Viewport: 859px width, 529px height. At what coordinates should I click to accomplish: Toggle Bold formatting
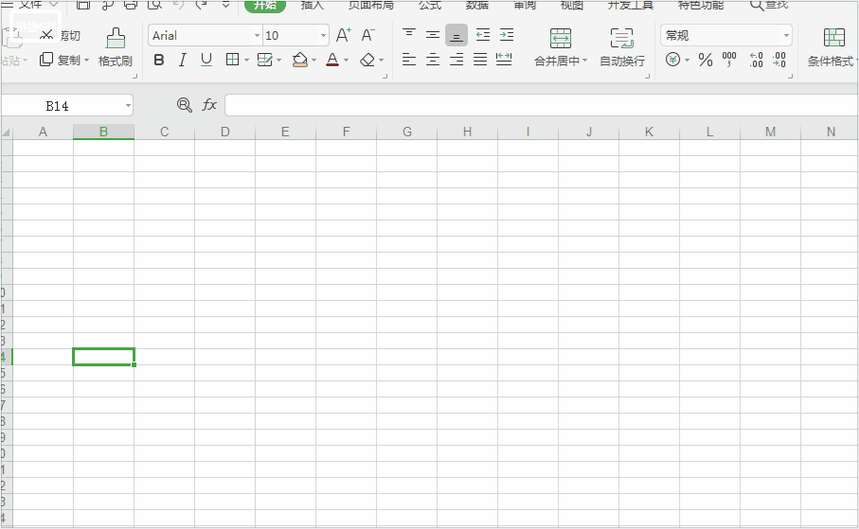click(x=159, y=60)
